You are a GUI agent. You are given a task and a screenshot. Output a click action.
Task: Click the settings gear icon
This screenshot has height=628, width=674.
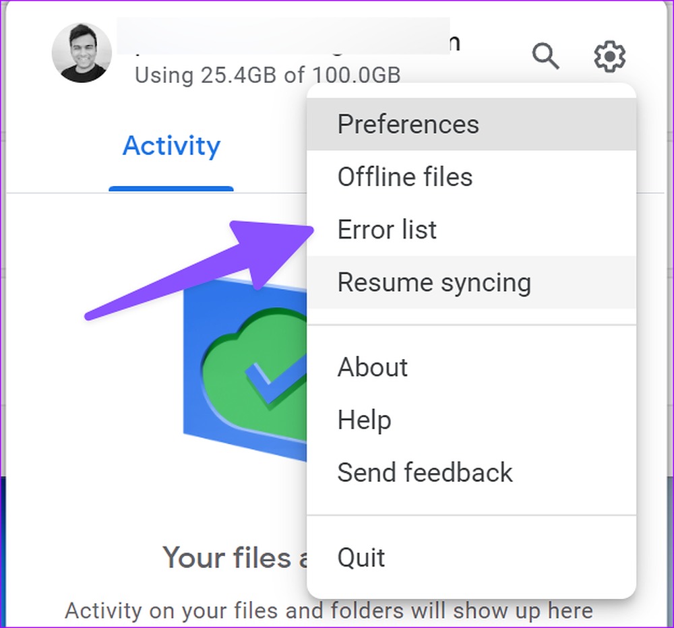click(x=609, y=56)
